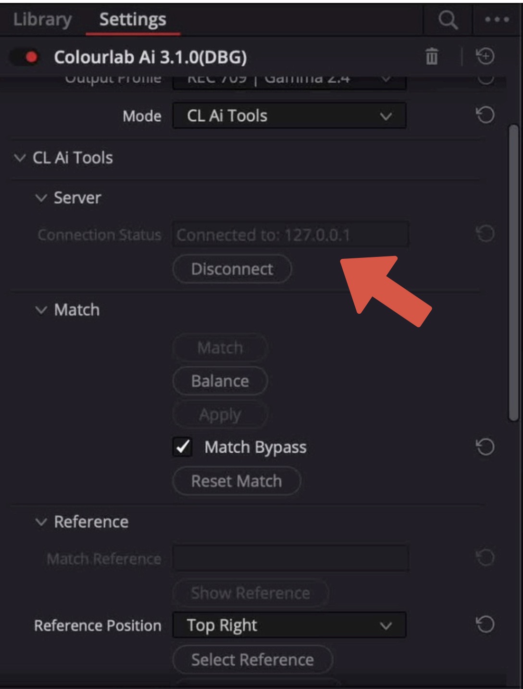Click the Balance button
Image resolution: width=523 pixels, height=689 pixels.
220,381
